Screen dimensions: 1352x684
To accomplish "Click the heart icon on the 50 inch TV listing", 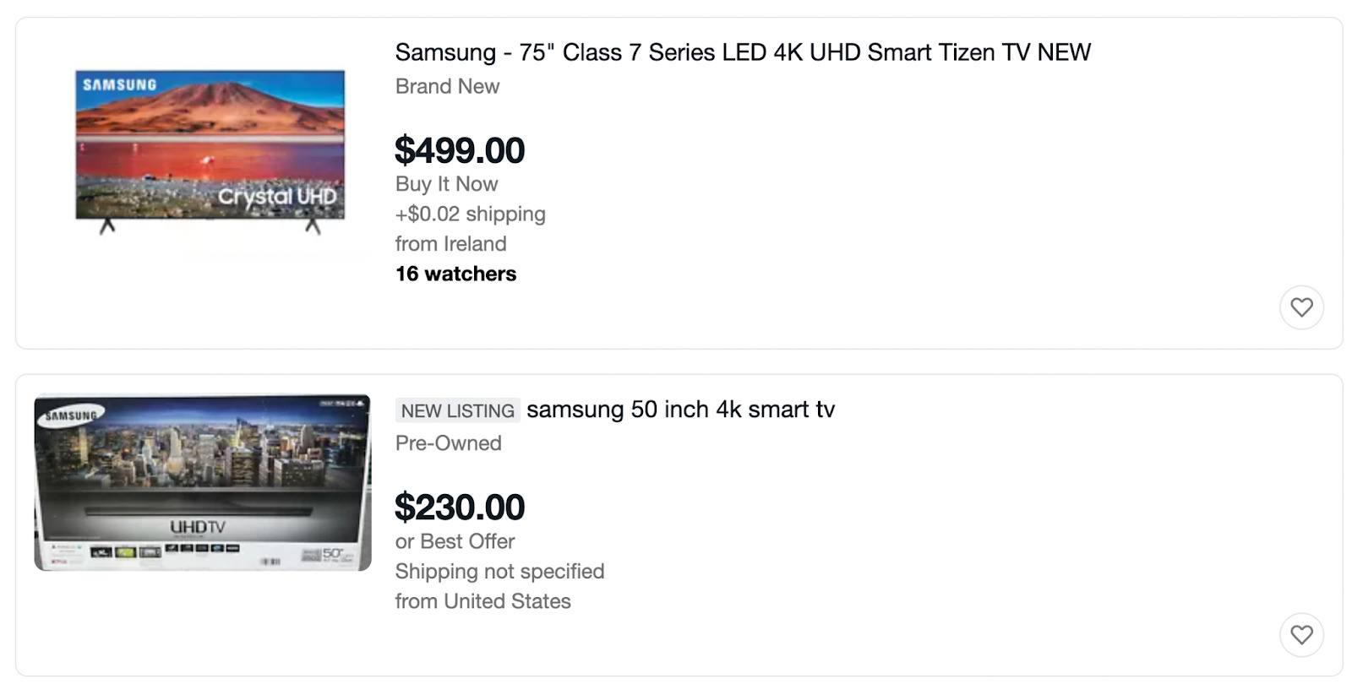I will coord(1301,634).
